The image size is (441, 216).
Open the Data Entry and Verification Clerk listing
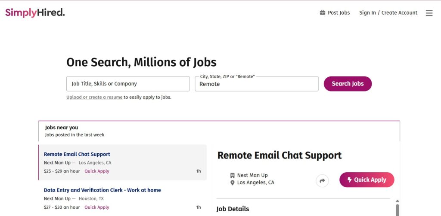pyautogui.click(x=102, y=190)
